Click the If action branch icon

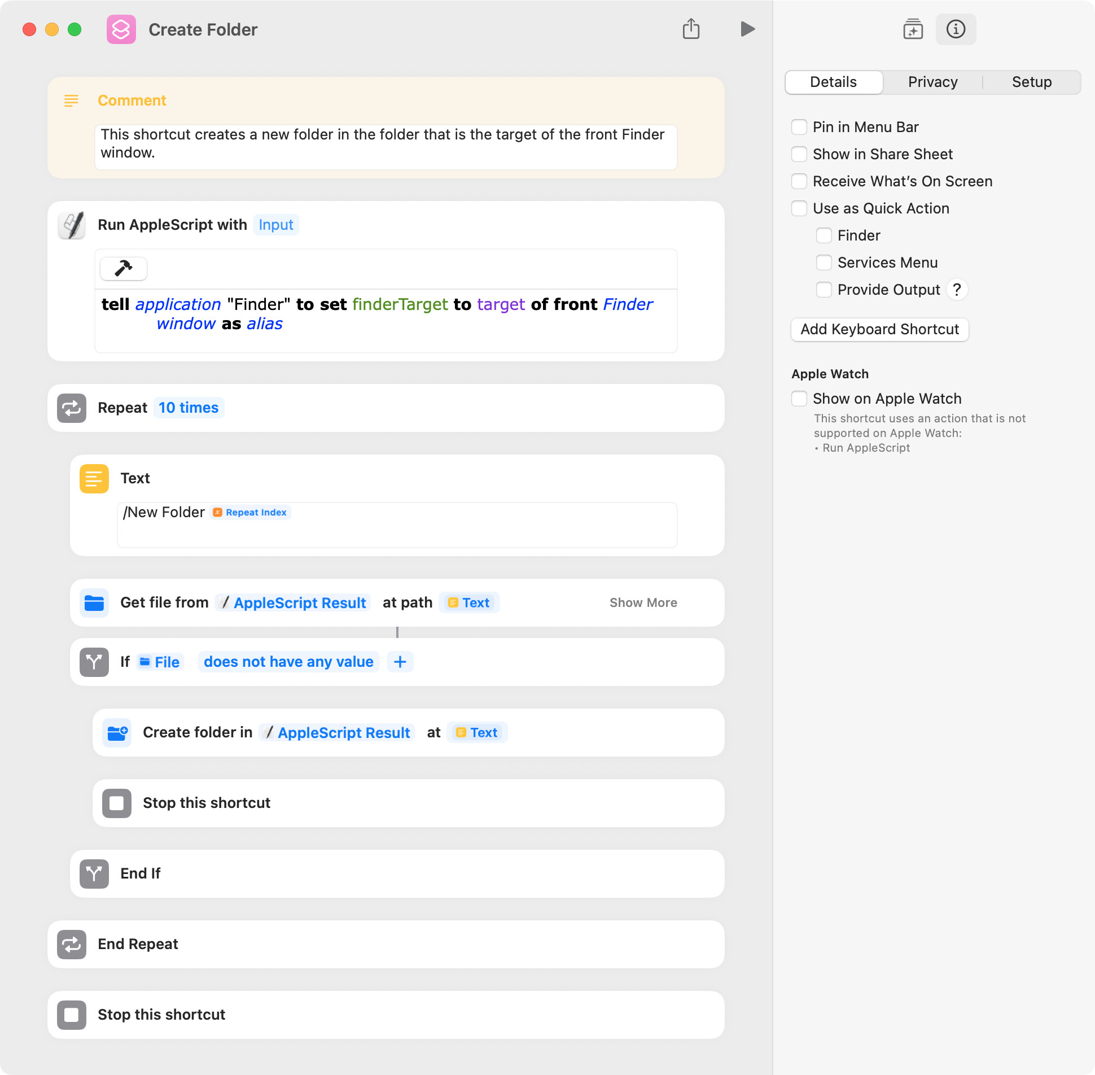pos(94,662)
